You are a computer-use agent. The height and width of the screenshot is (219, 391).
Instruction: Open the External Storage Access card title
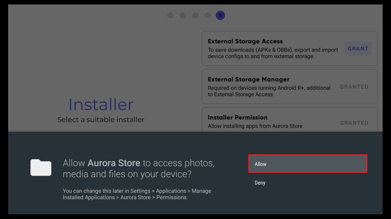[x=245, y=41]
